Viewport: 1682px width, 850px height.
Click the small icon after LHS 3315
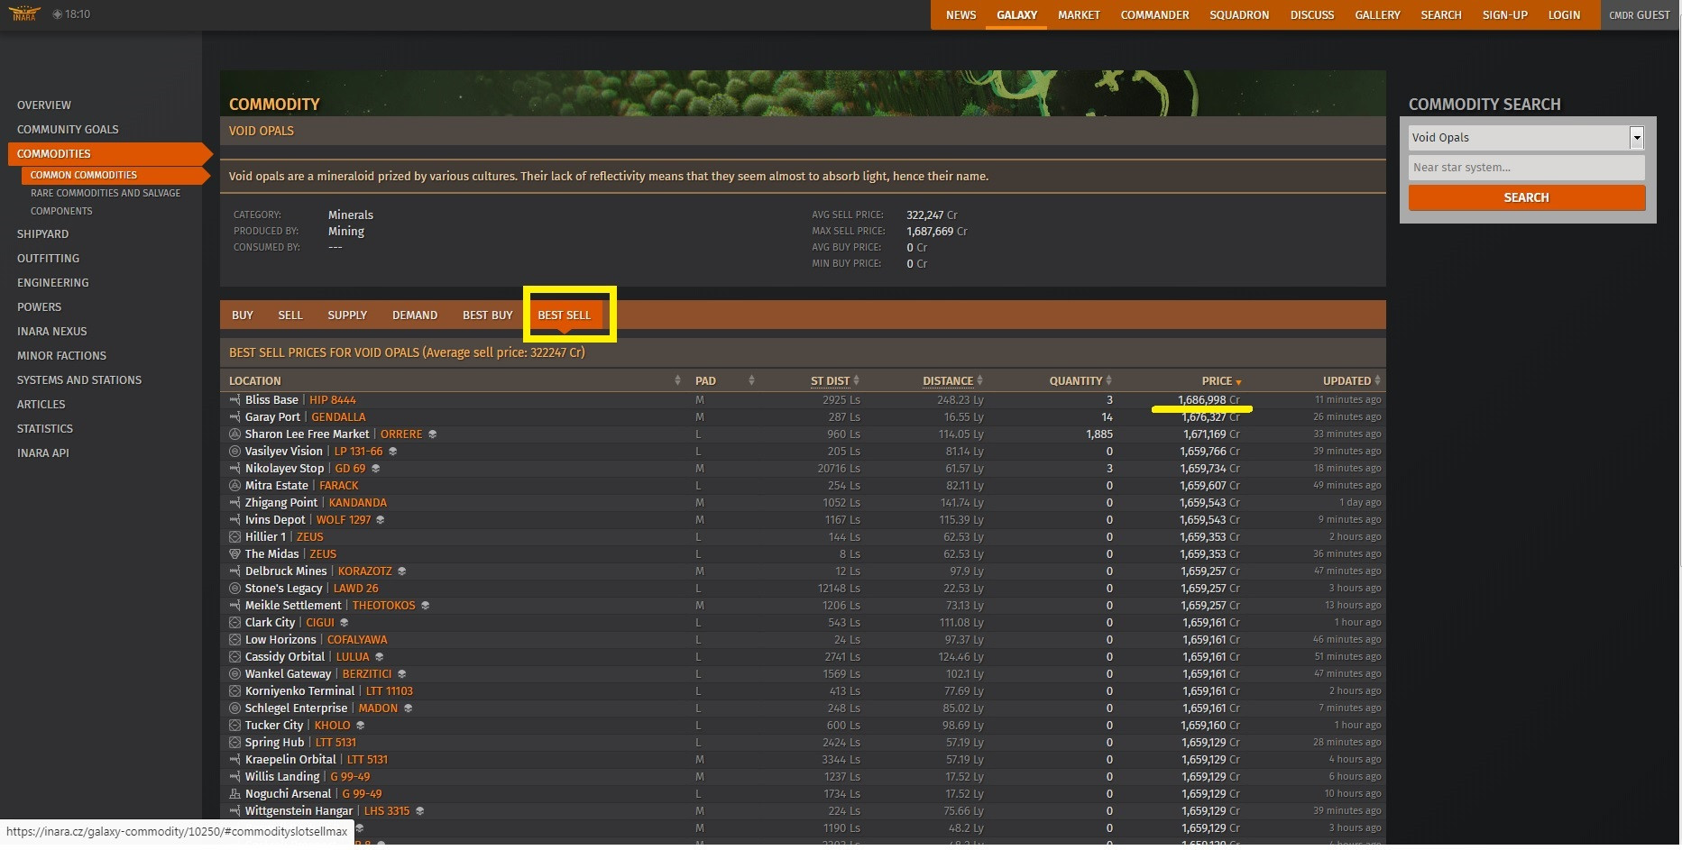pos(420,811)
